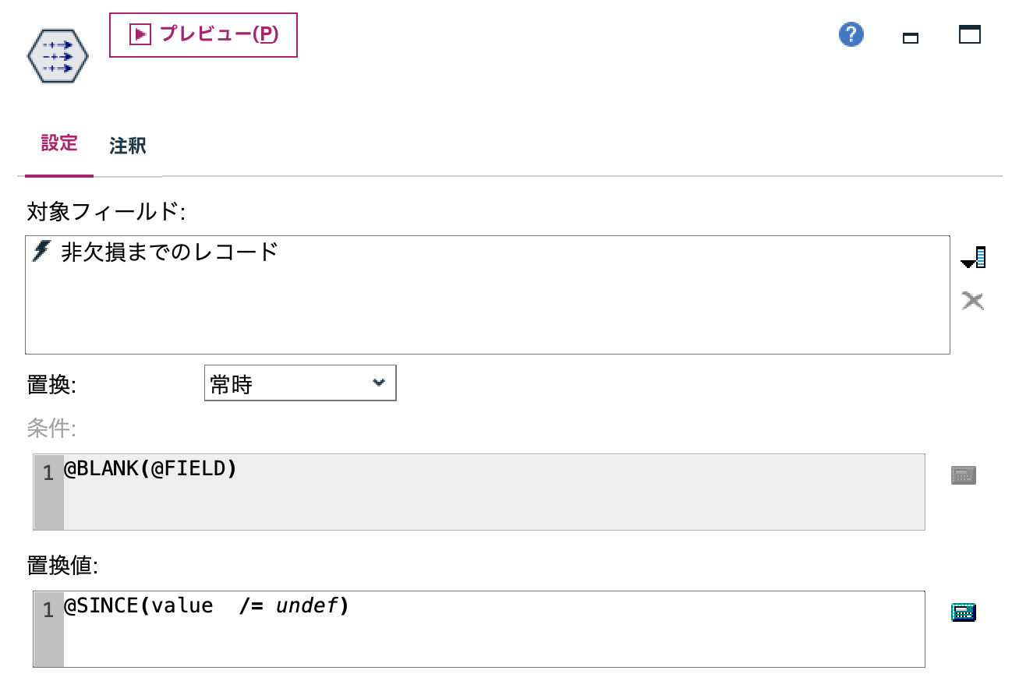Image resolution: width=1012 pixels, height=681 pixels.
Task: Remove the selected field using the X icon
Action: coord(972,301)
